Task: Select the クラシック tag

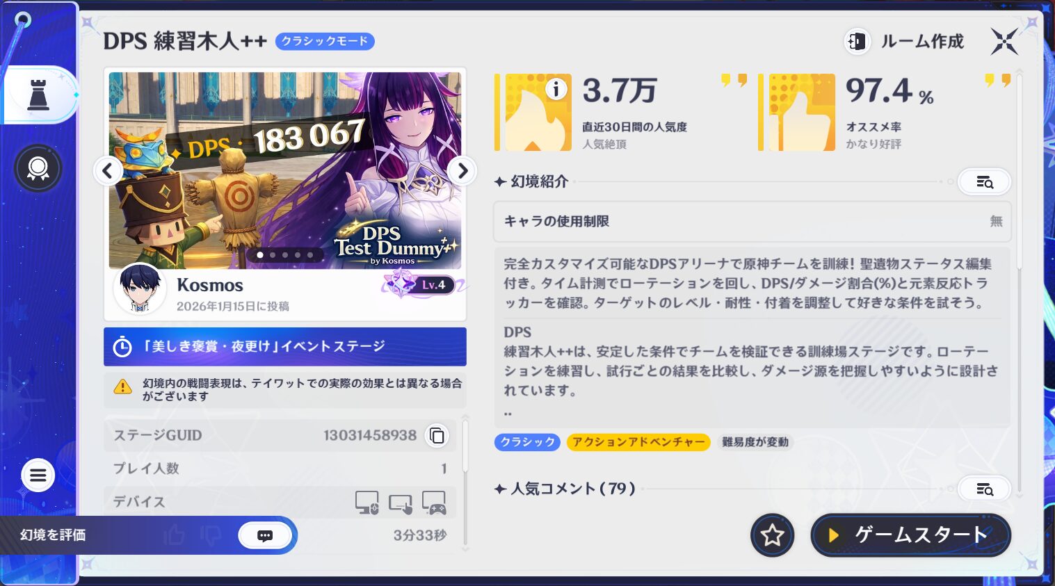Action: [527, 442]
